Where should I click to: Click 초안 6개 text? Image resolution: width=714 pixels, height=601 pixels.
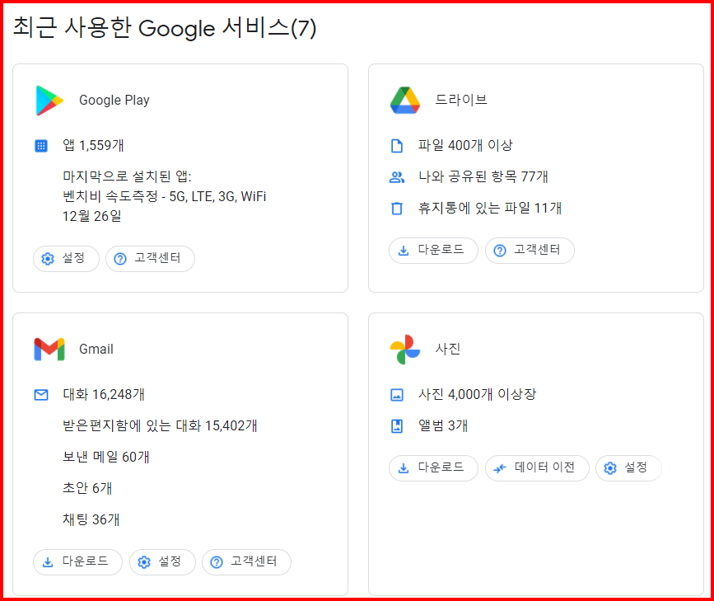(87, 488)
